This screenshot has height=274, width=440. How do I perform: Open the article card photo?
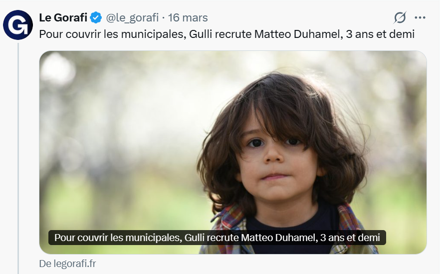pyautogui.click(x=233, y=125)
